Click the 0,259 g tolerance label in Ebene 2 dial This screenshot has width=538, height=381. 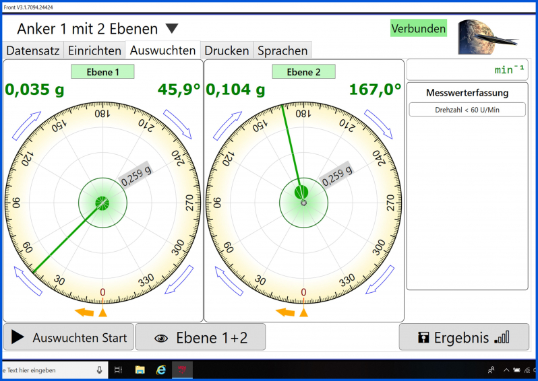pyautogui.click(x=336, y=176)
